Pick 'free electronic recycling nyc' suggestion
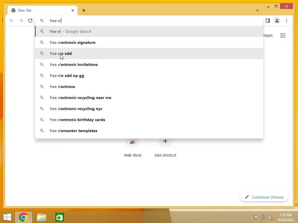The image size is (298, 223). (149, 109)
